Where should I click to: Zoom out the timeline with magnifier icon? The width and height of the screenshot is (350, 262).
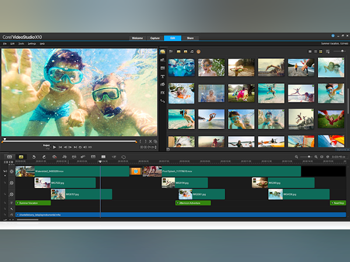coord(296,157)
